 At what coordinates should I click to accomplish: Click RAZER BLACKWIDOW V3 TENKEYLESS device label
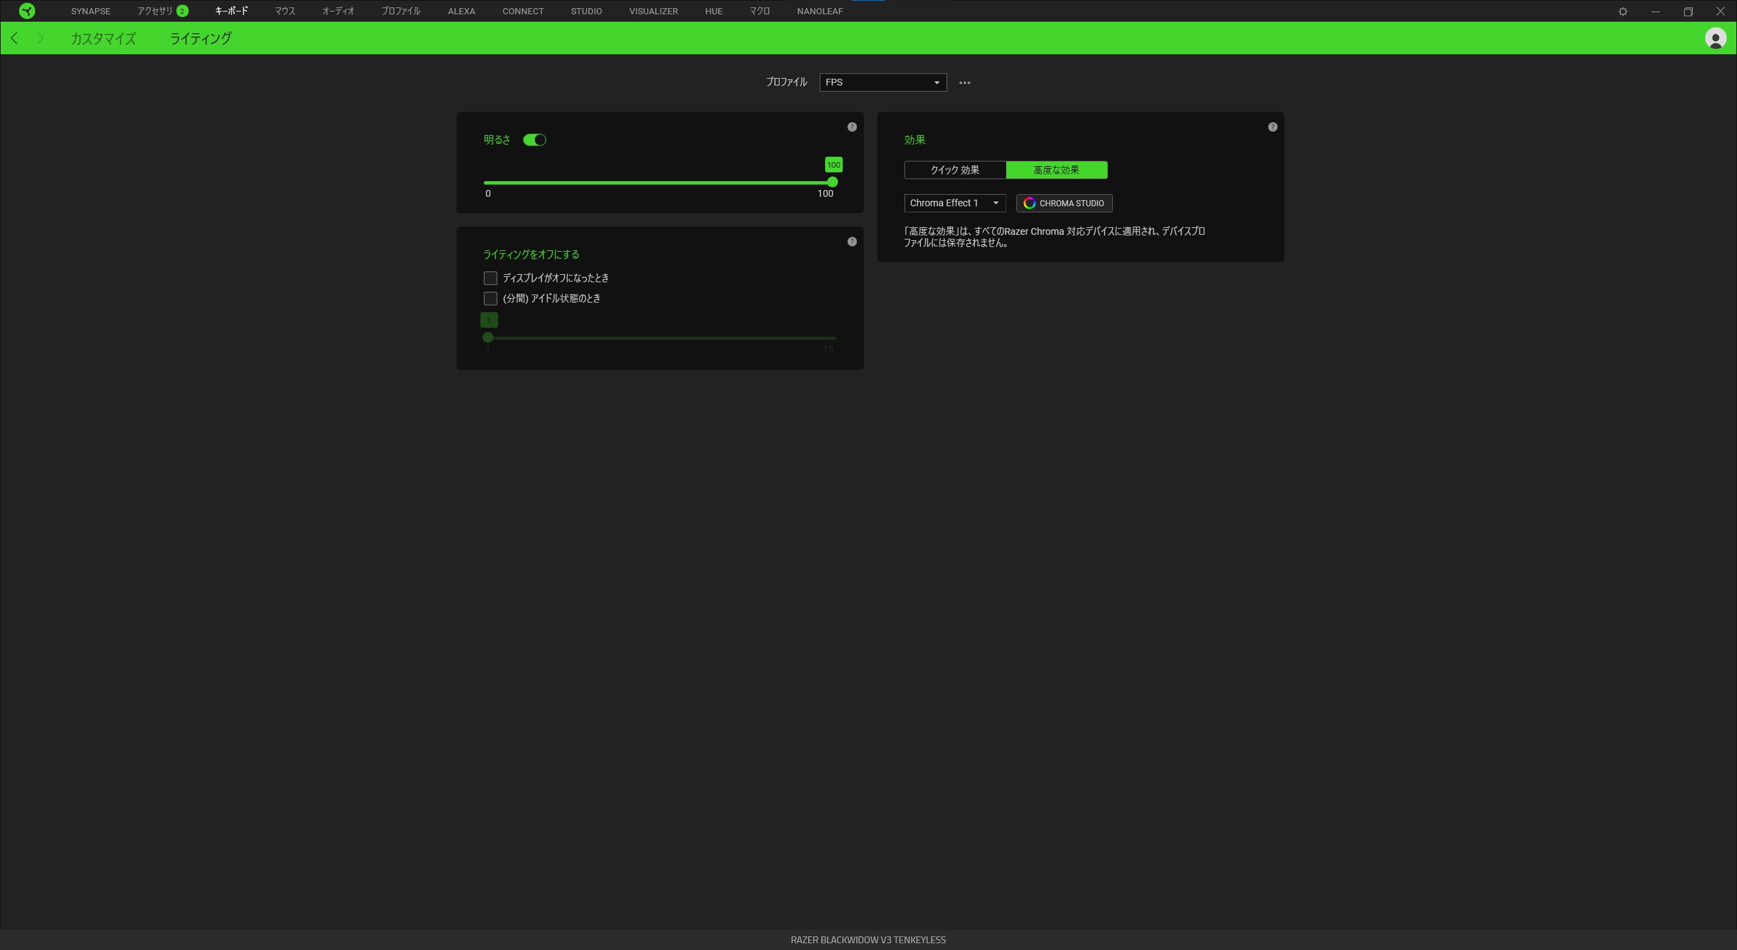(868, 940)
